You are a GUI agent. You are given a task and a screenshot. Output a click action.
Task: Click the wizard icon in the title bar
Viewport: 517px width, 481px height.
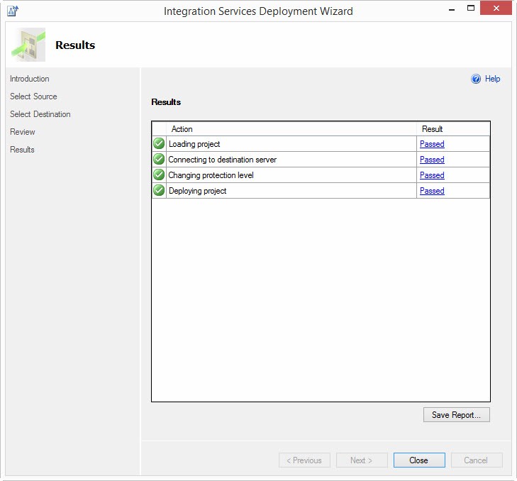tap(13, 11)
